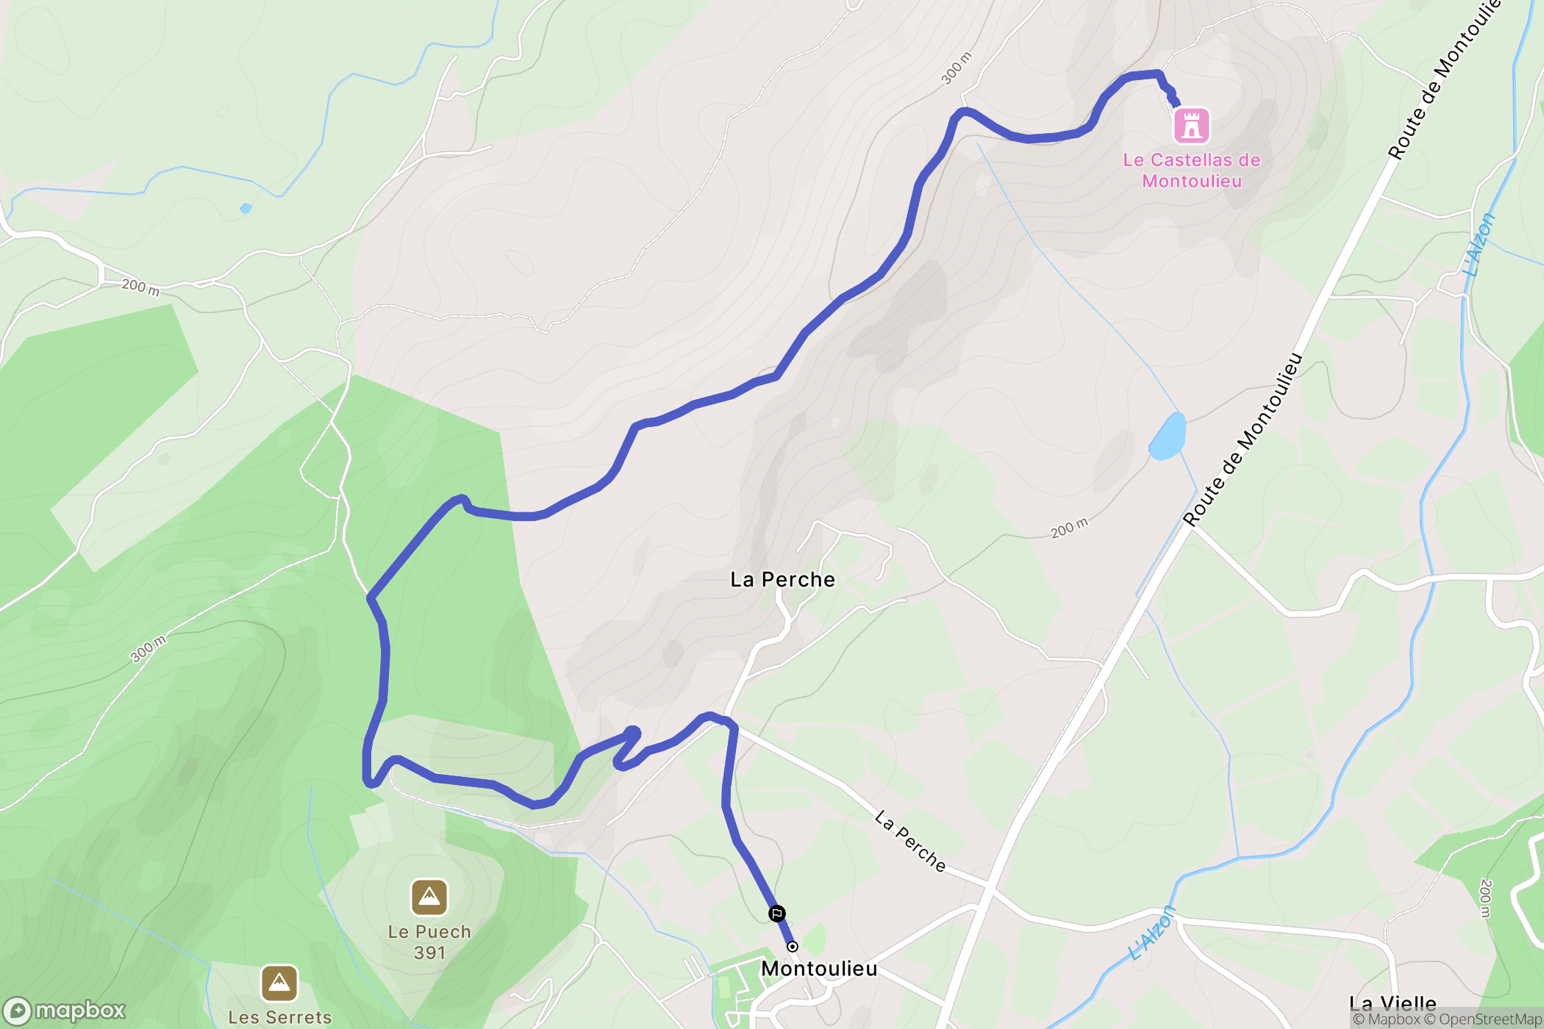
Task: Click the tiny blue water spot in the upper-left green area
Action: pos(246,209)
